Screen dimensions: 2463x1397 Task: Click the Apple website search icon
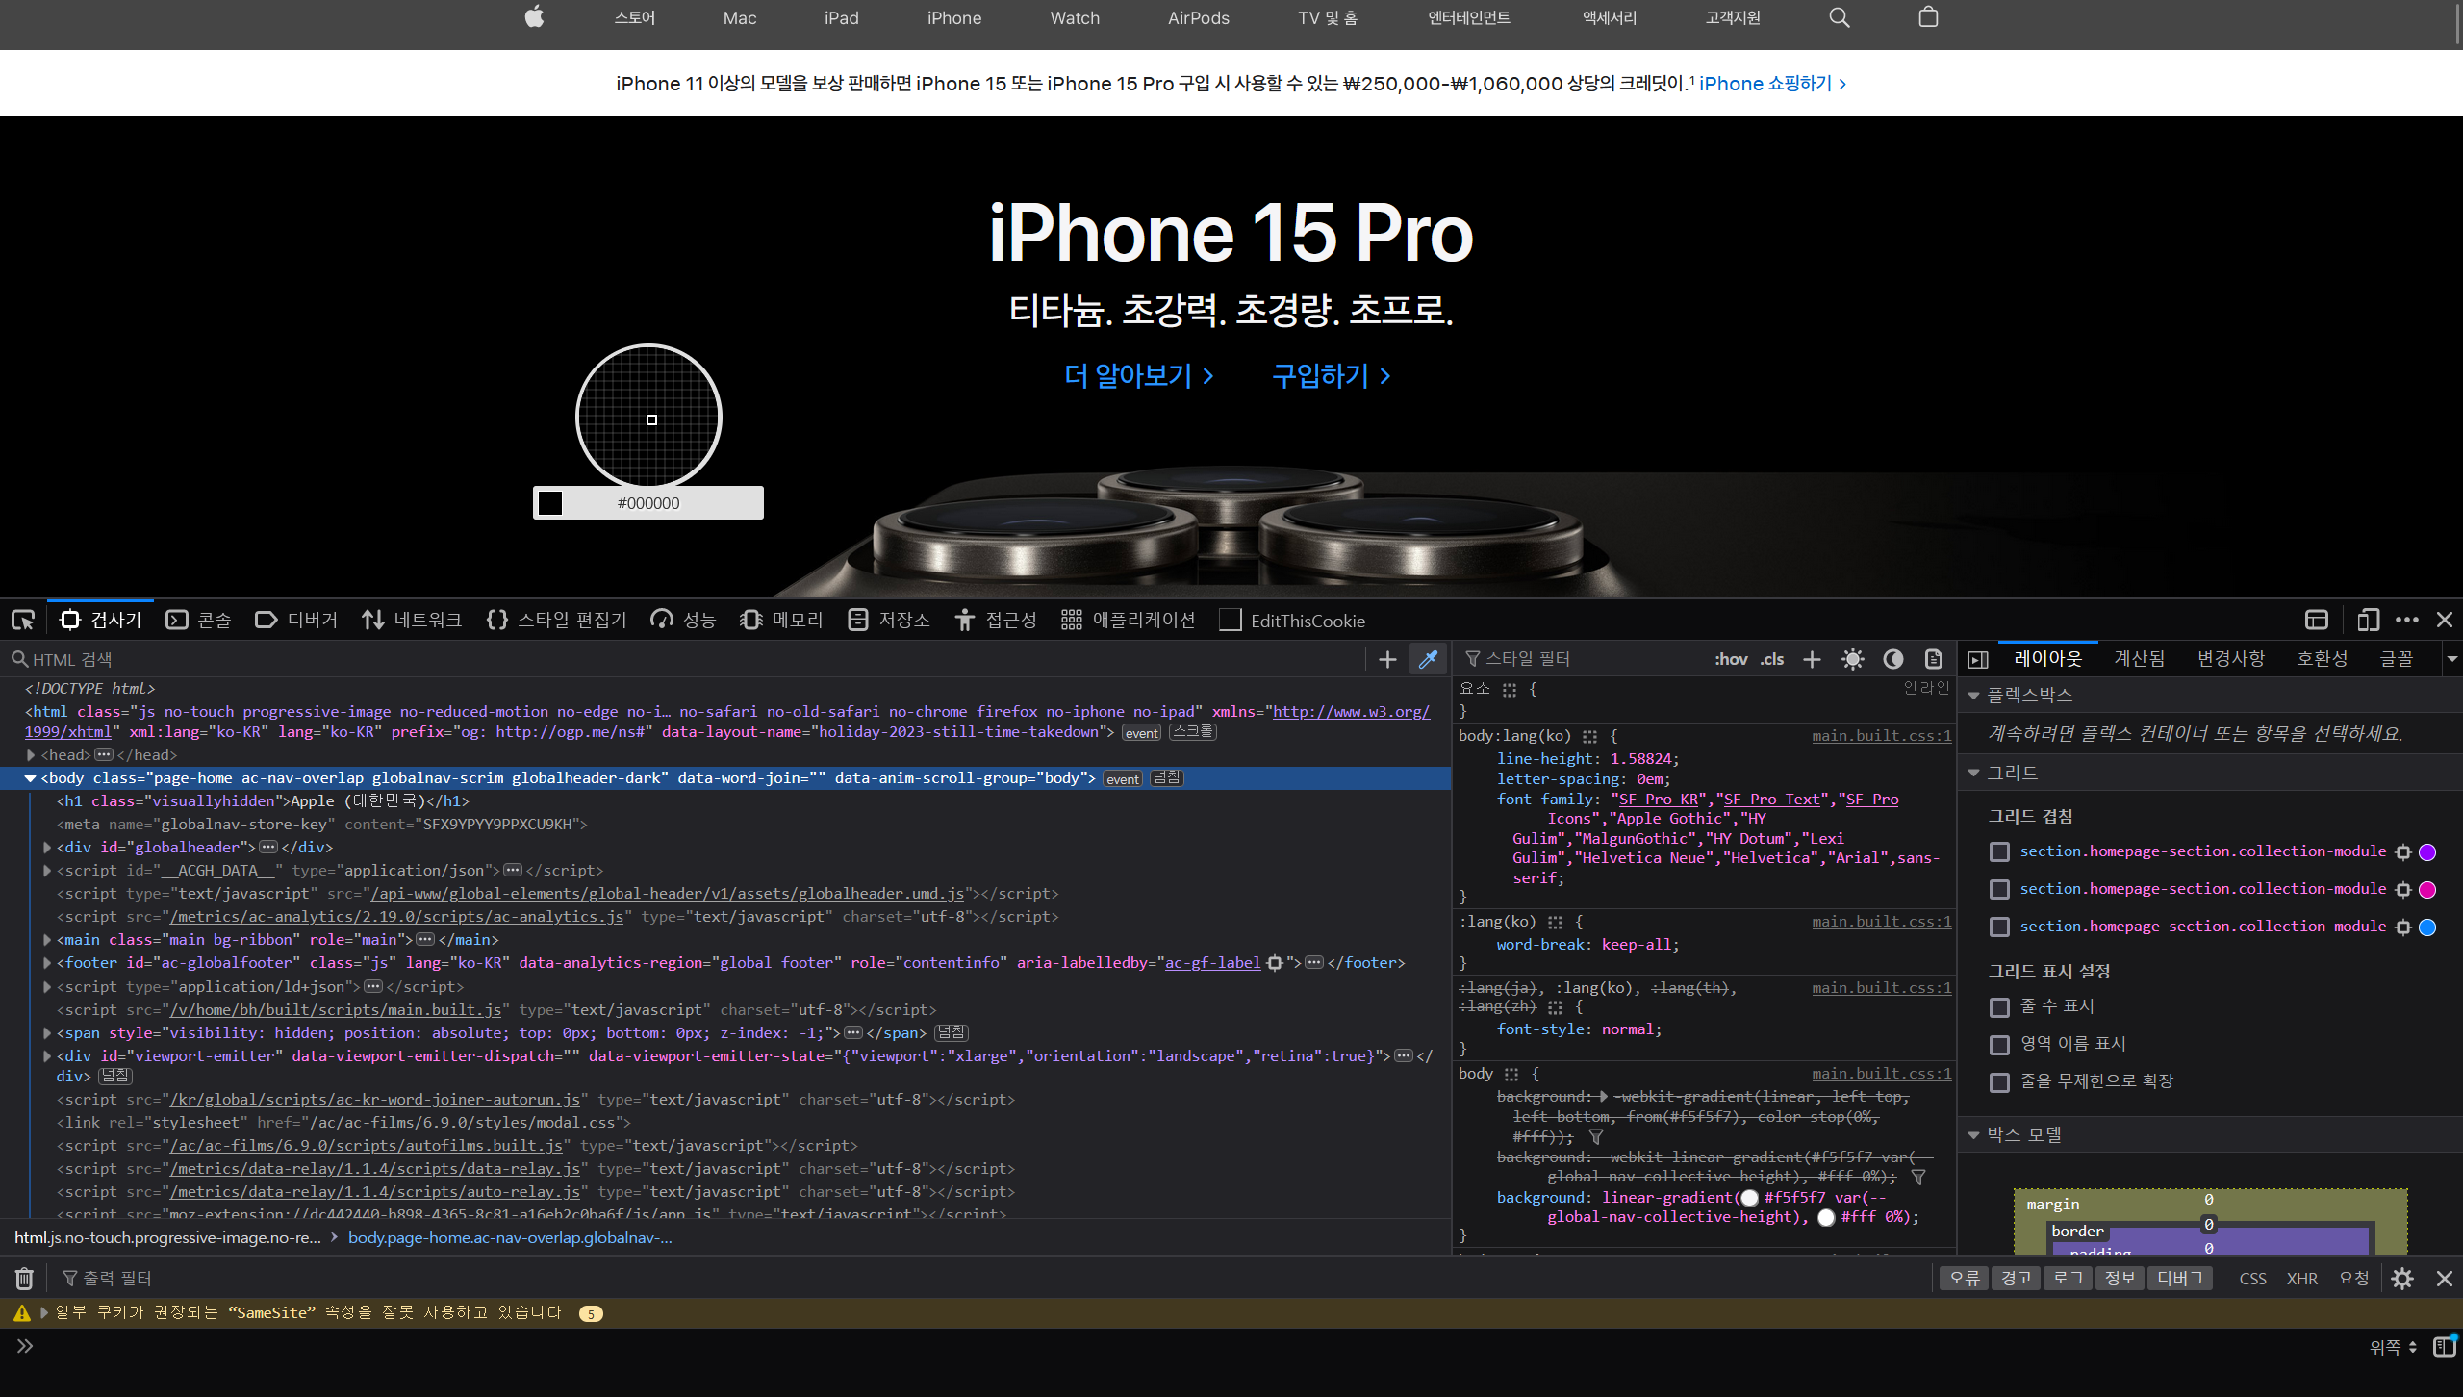point(1839,18)
